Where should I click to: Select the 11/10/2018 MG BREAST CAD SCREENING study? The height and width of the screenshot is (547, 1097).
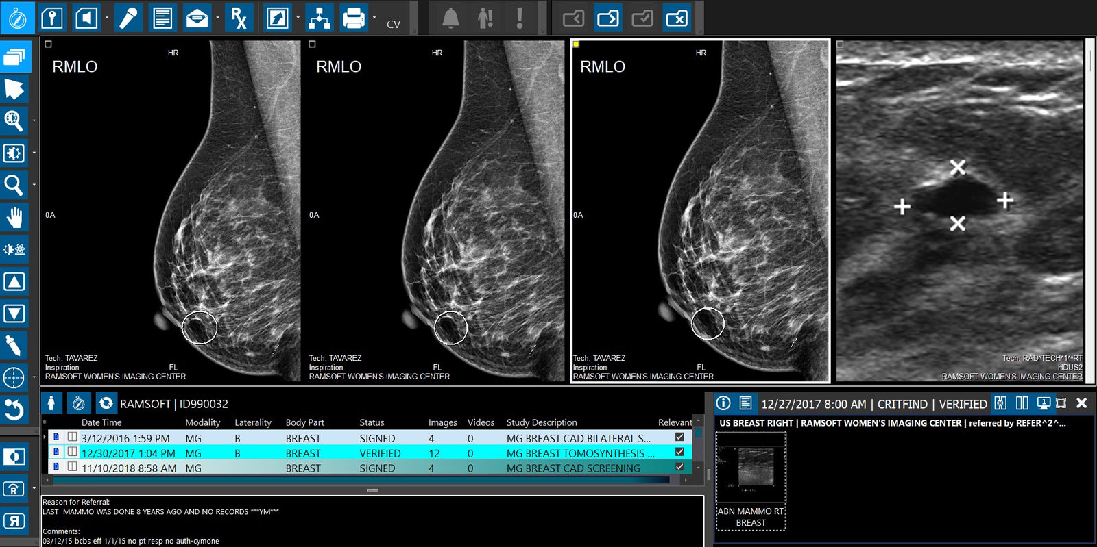pyautogui.click(x=343, y=468)
